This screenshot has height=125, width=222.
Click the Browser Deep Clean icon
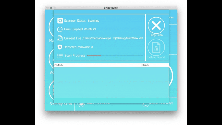click(81, 104)
